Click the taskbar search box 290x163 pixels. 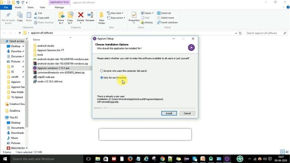tap(47, 159)
